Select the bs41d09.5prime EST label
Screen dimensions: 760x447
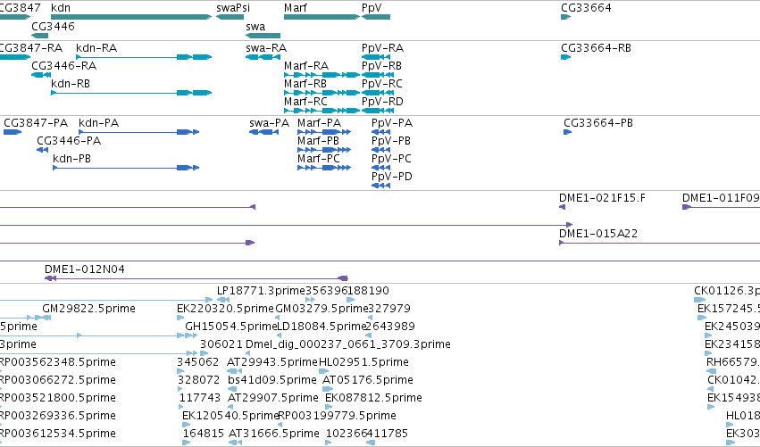pyautogui.click(x=271, y=380)
